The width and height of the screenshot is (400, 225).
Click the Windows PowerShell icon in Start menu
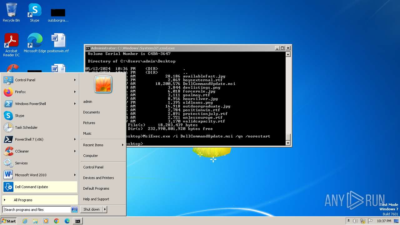pos(8,104)
